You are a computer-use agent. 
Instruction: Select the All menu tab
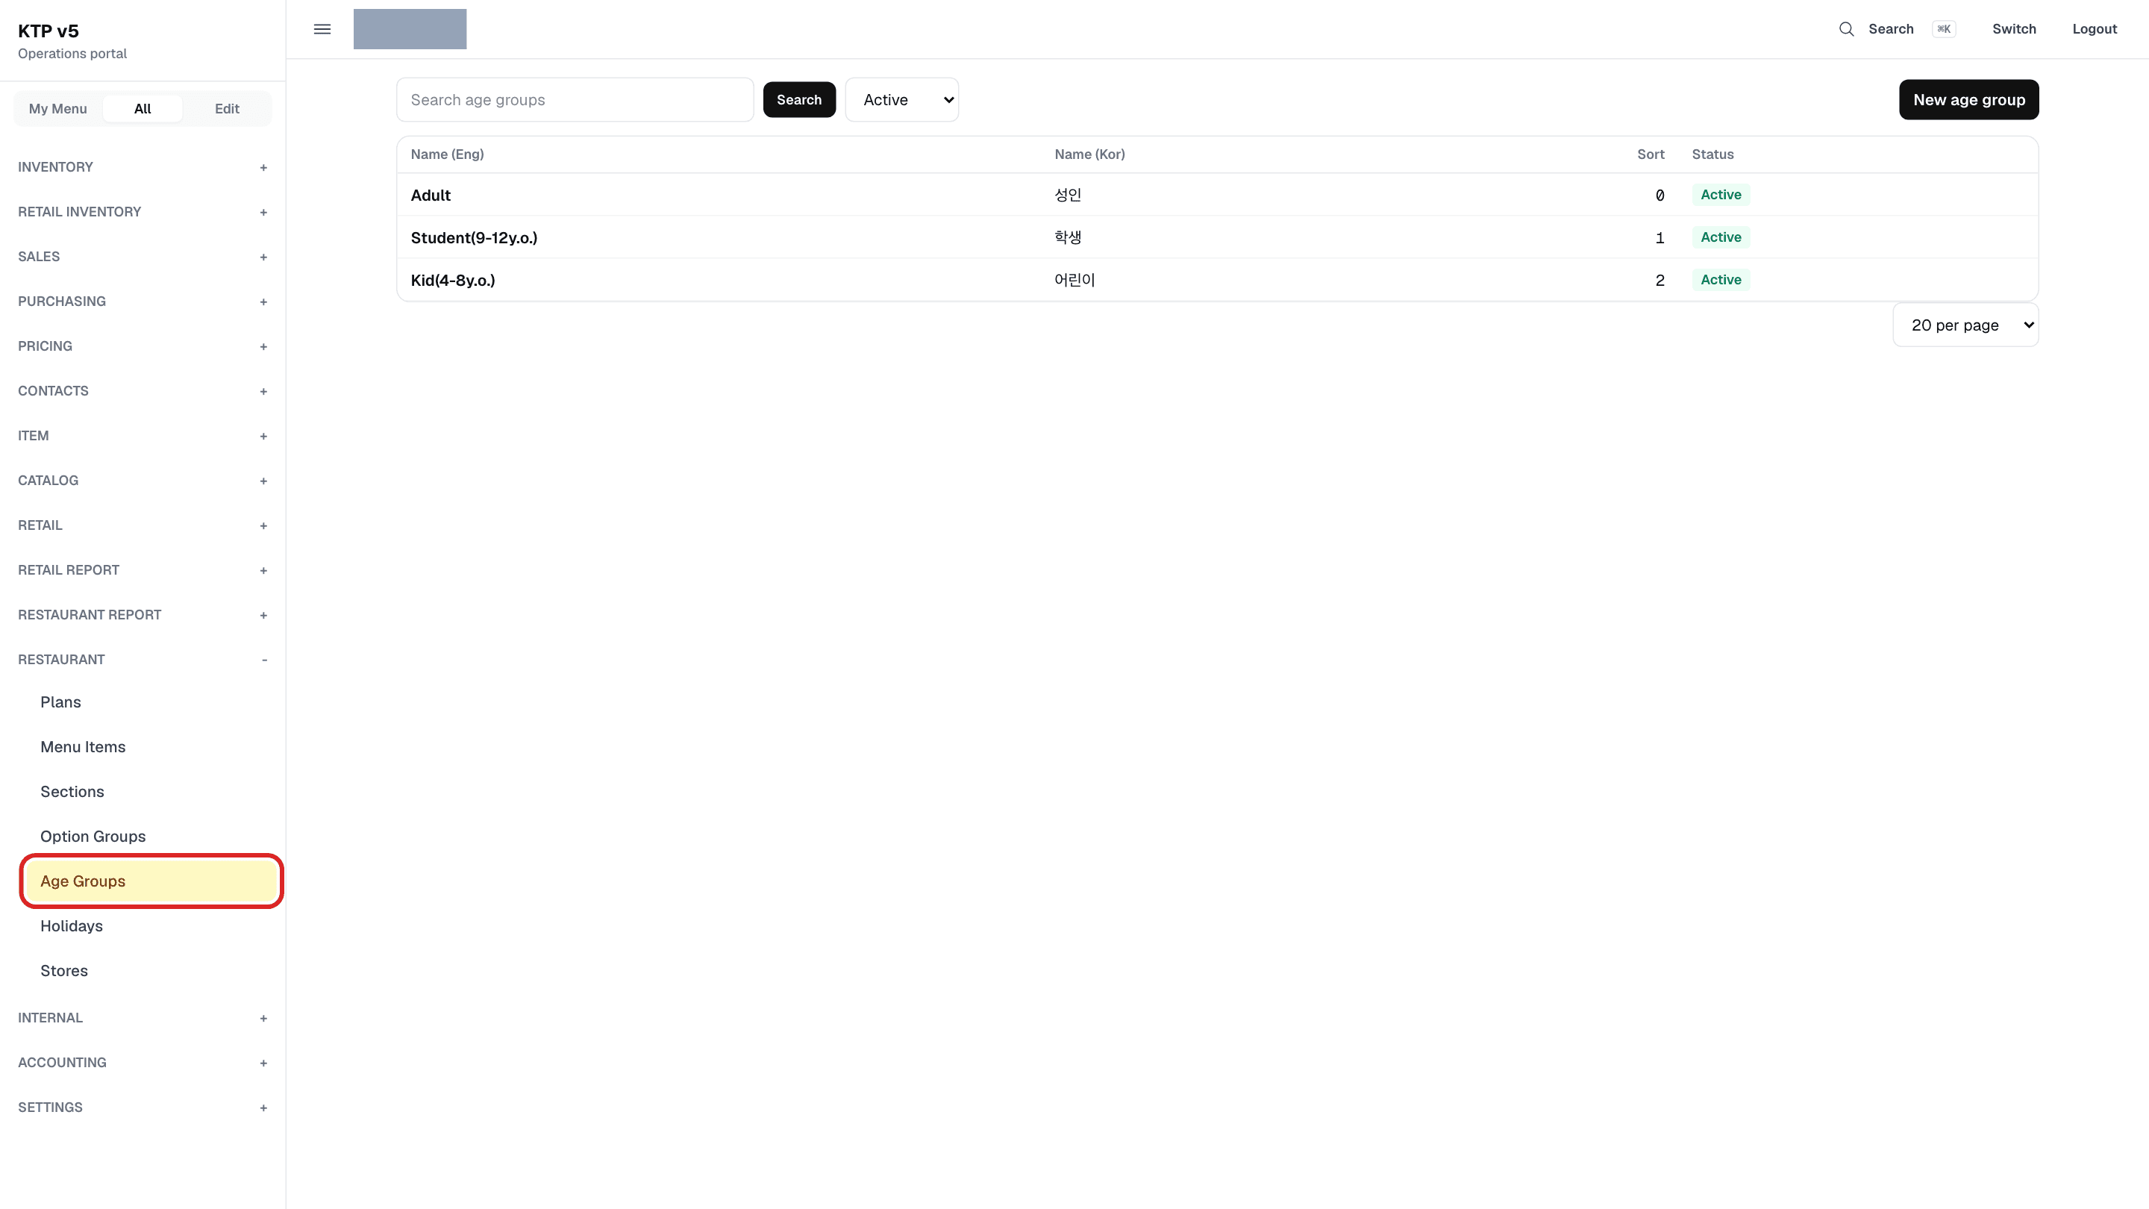pyautogui.click(x=143, y=108)
